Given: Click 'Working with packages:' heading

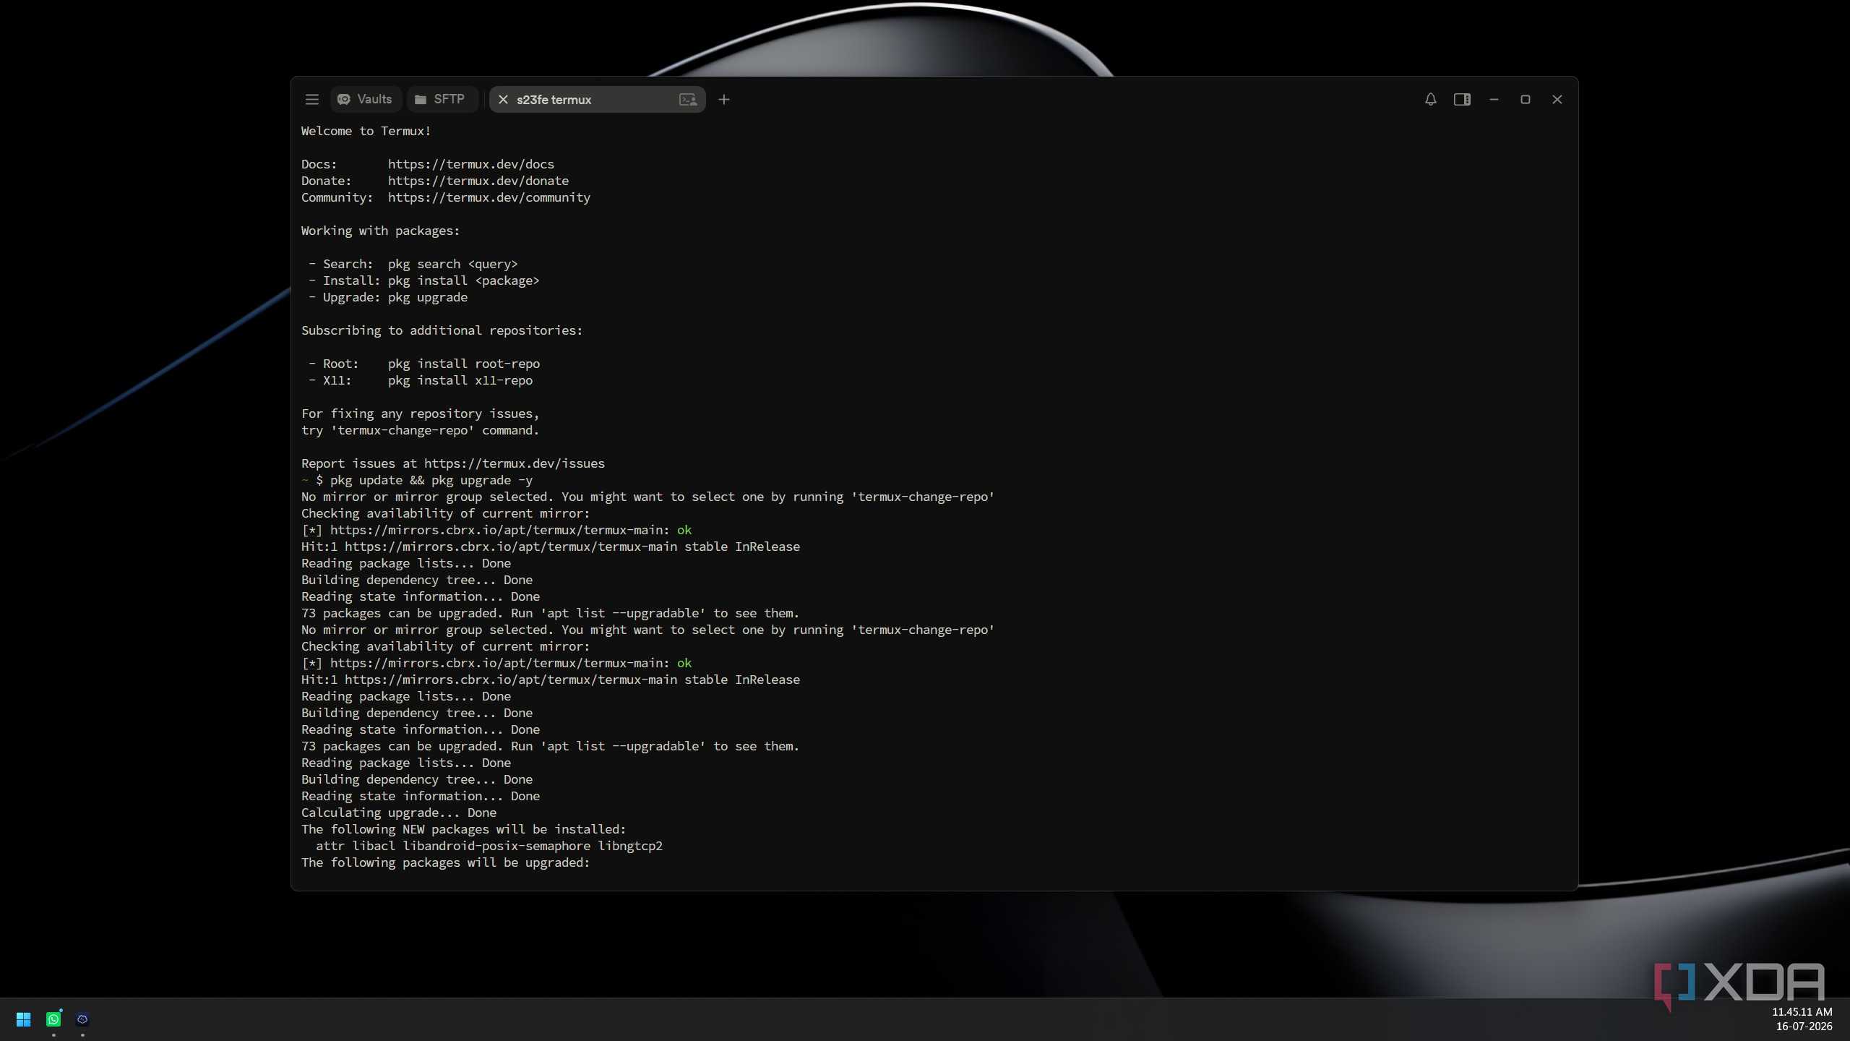Looking at the screenshot, I should tap(381, 231).
